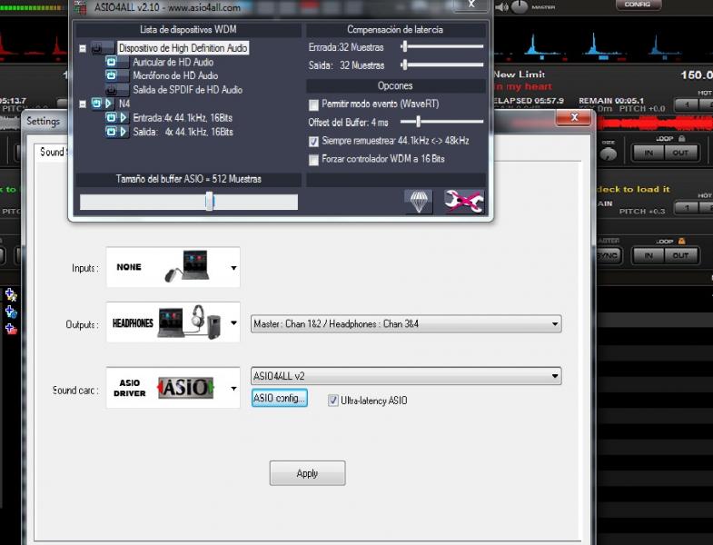713x545 pixels.
Task: Click the red plus filter sidebar icon
Action: [11, 329]
